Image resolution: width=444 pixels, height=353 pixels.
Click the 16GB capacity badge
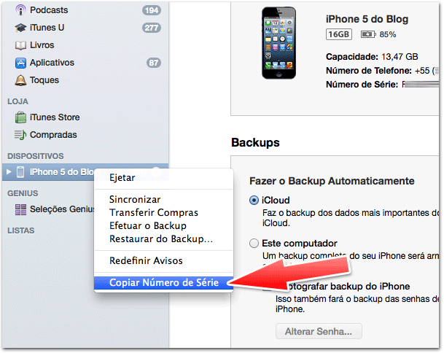[339, 34]
